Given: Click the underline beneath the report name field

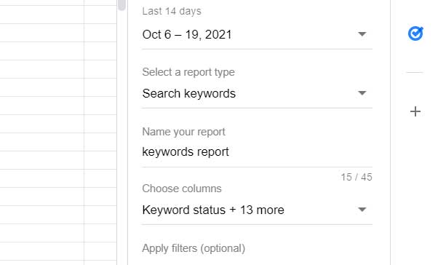Looking at the screenshot, I should click(257, 167).
